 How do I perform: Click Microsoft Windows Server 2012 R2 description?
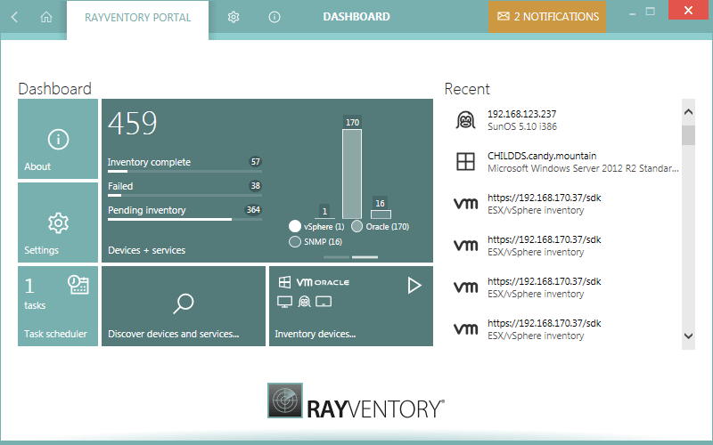tap(583, 168)
